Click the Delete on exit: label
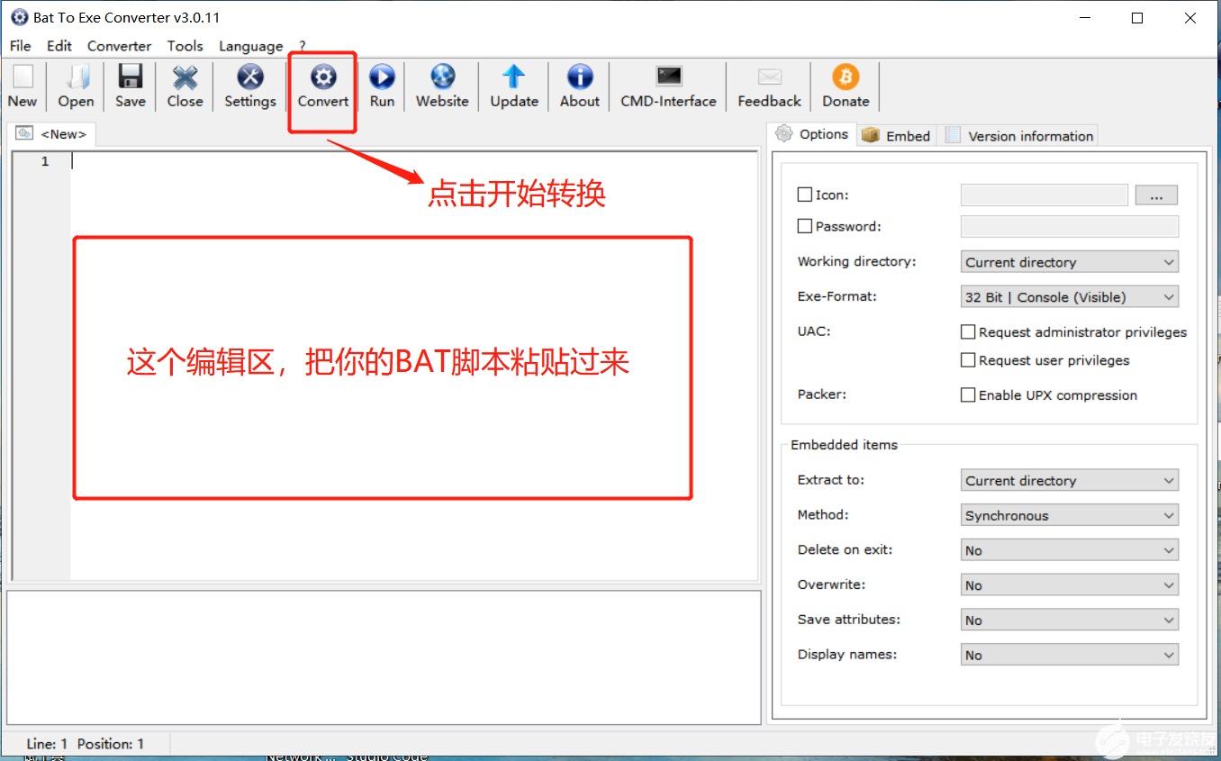 pyautogui.click(x=846, y=549)
